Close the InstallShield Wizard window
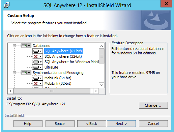The height and width of the screenshot is (132, 174). coord(166,4)
